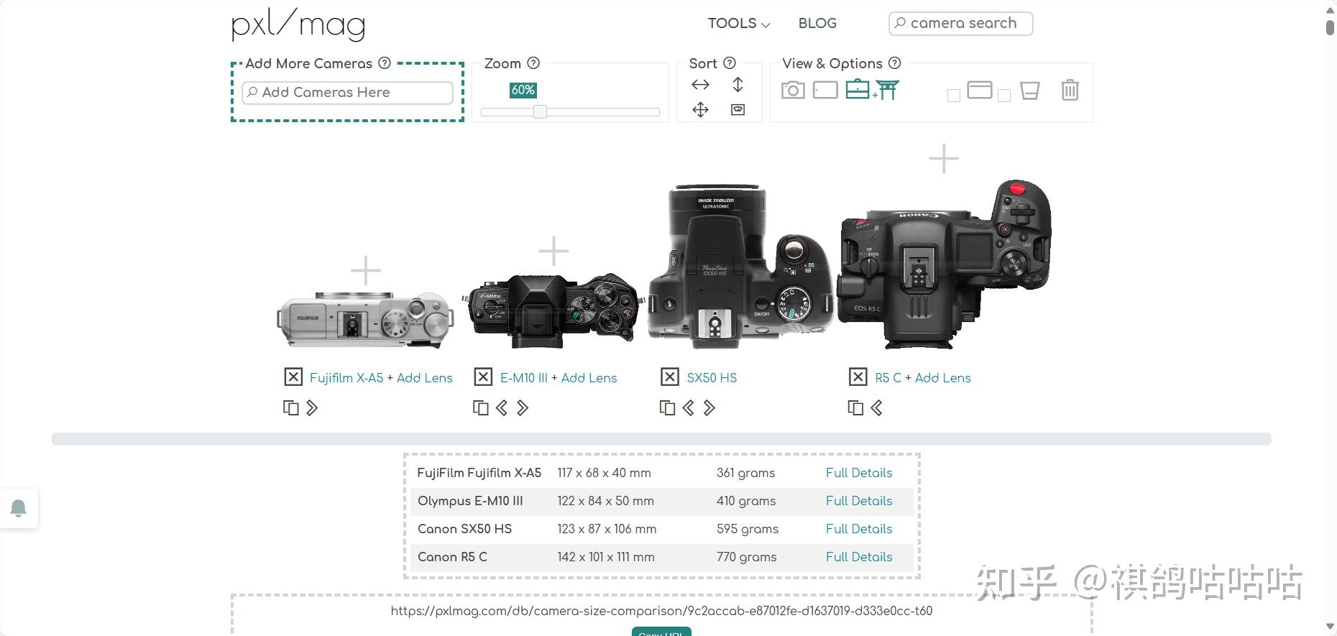Remove the Fujifilm X-A5 camera
This screenshot has width=1337, height=636.
293,377
